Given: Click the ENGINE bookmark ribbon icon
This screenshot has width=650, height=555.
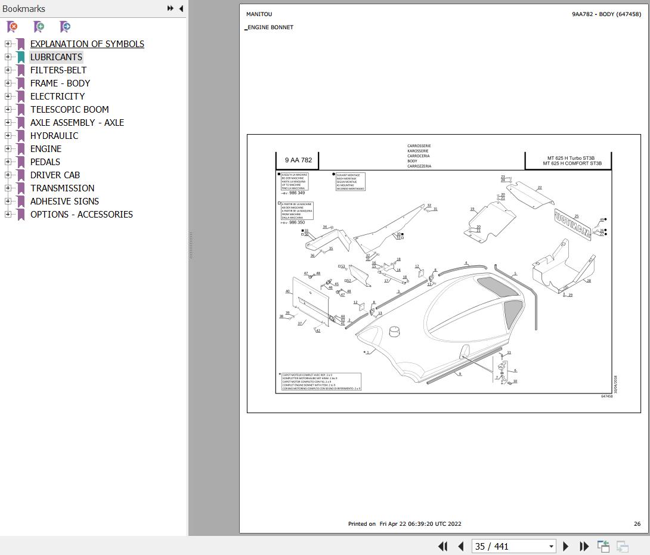Looking at the screenshot, I should tap(21, 149).
